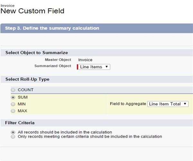Click the 'Select Object to Summarize' section heading
The width and height of the screenshot is (193, 161).
[37, 52]
